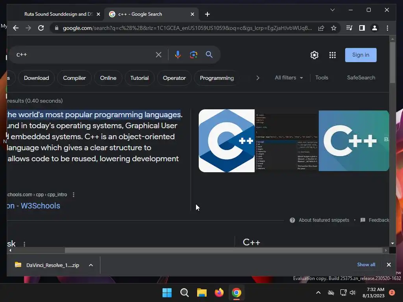
Task: Open the teal C++ logo image
Action: pyautogui.click(x=354, y=141)
